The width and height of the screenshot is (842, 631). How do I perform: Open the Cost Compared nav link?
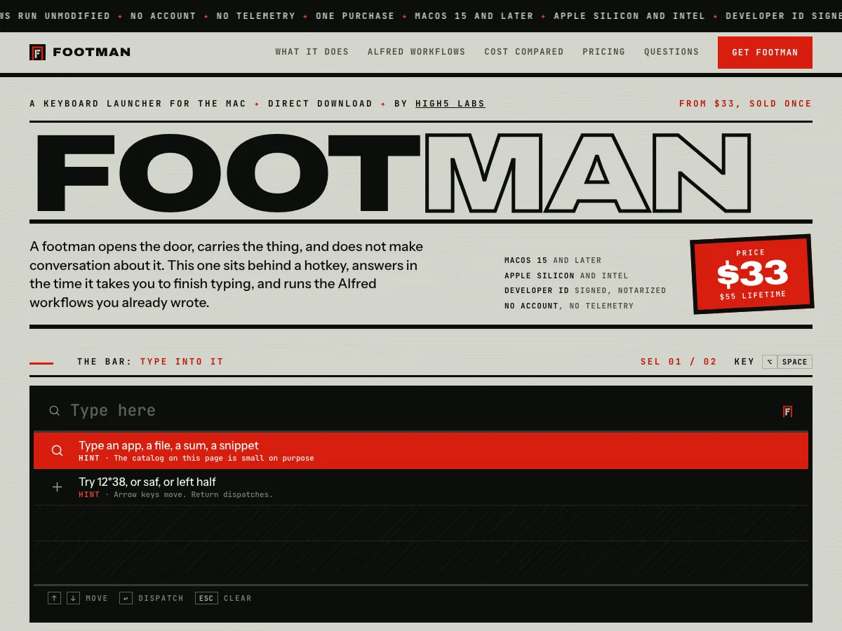click(524, 52)
